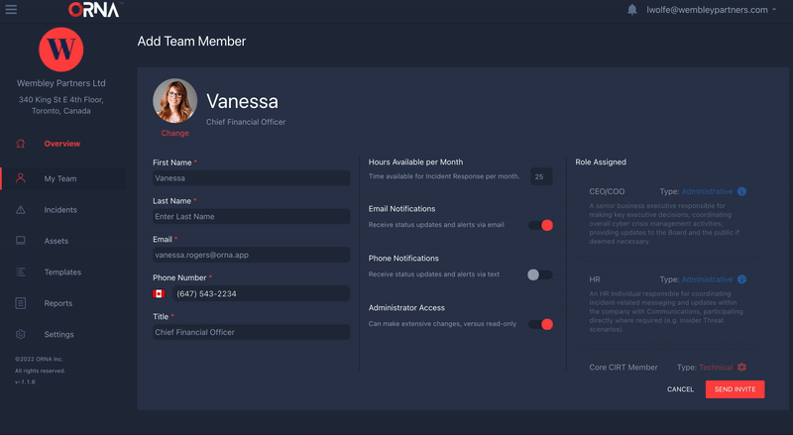Click the Assets monitor icon
Screen dimensions: 793x435
point(20,240)
